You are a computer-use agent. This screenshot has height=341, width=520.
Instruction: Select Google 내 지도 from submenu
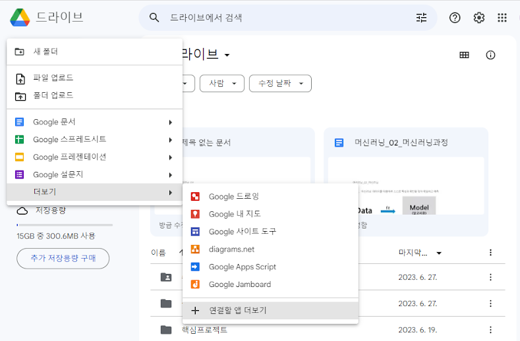click(x=270, y=214)
